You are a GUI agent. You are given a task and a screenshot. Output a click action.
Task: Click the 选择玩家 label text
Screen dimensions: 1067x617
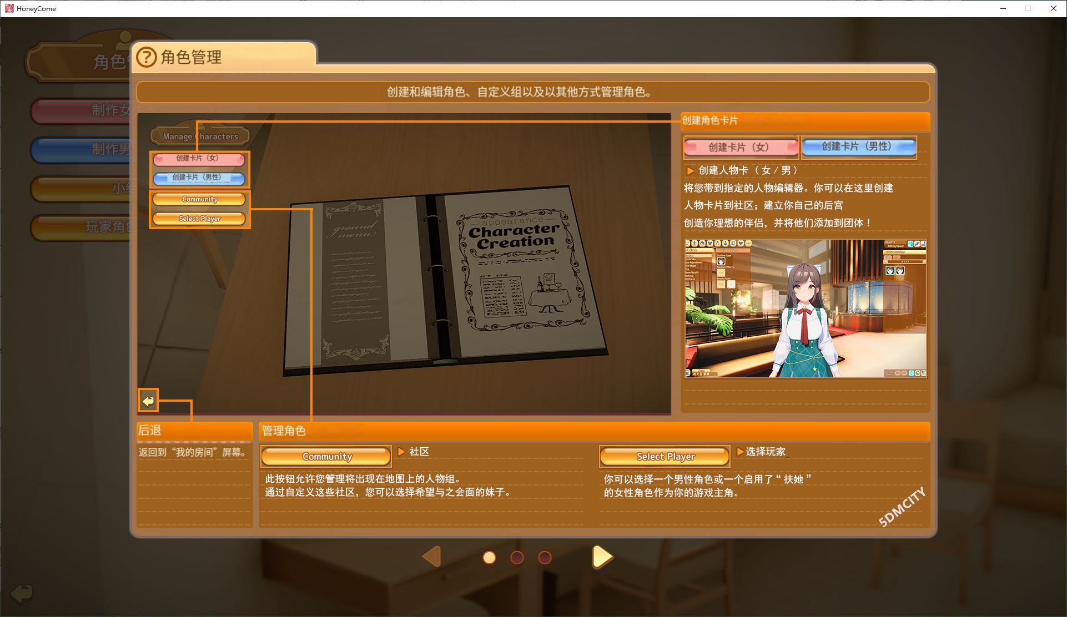(x=766, y=452)
